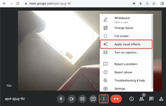Click the Report a problem feedback icon
This screenshot has width=166, height=106.
105,64
